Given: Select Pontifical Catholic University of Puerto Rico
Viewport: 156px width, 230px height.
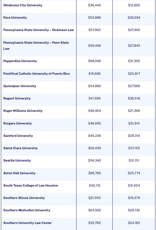Looking at the screenshot, I should (x=36, y=74).
